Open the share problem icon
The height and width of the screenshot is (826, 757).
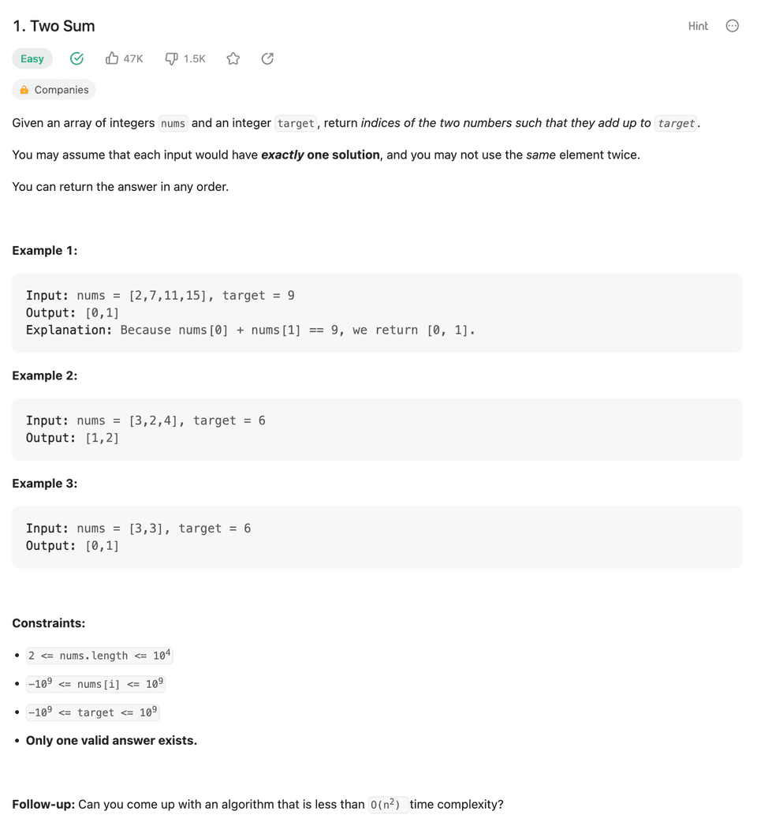pos(267,58)
